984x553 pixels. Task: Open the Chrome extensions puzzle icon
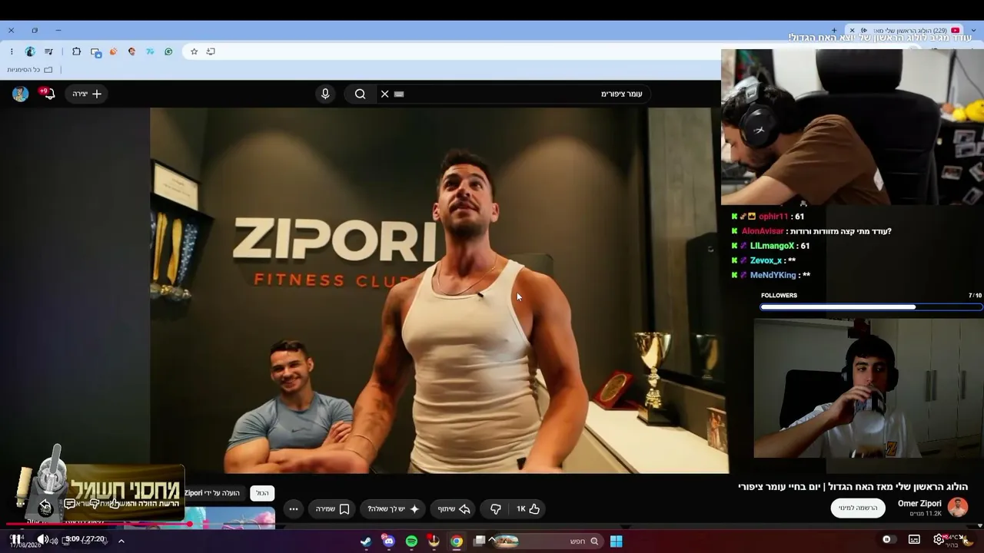click(x=76, y=51)
